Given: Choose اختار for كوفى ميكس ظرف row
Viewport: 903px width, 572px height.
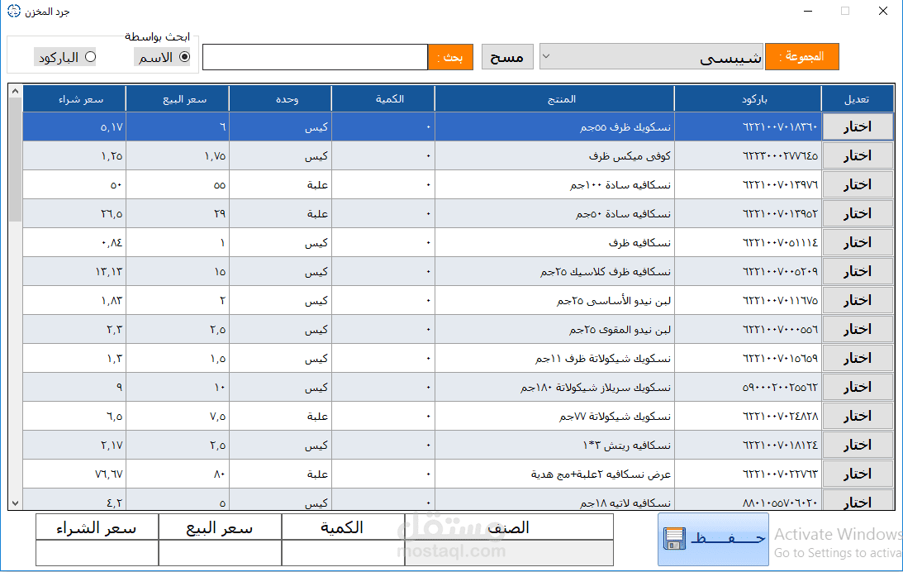Looking at the screenshot, I should click(x=858, y=155).
